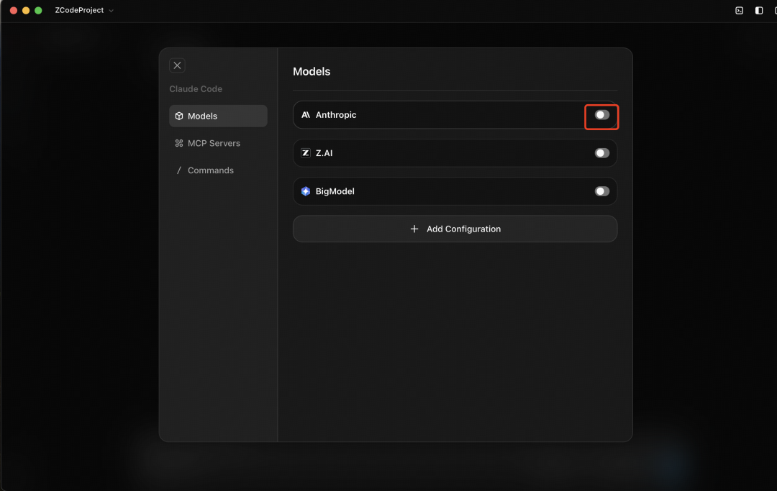
Task: Go to MCP Servers section
Action: pos(218,143)
